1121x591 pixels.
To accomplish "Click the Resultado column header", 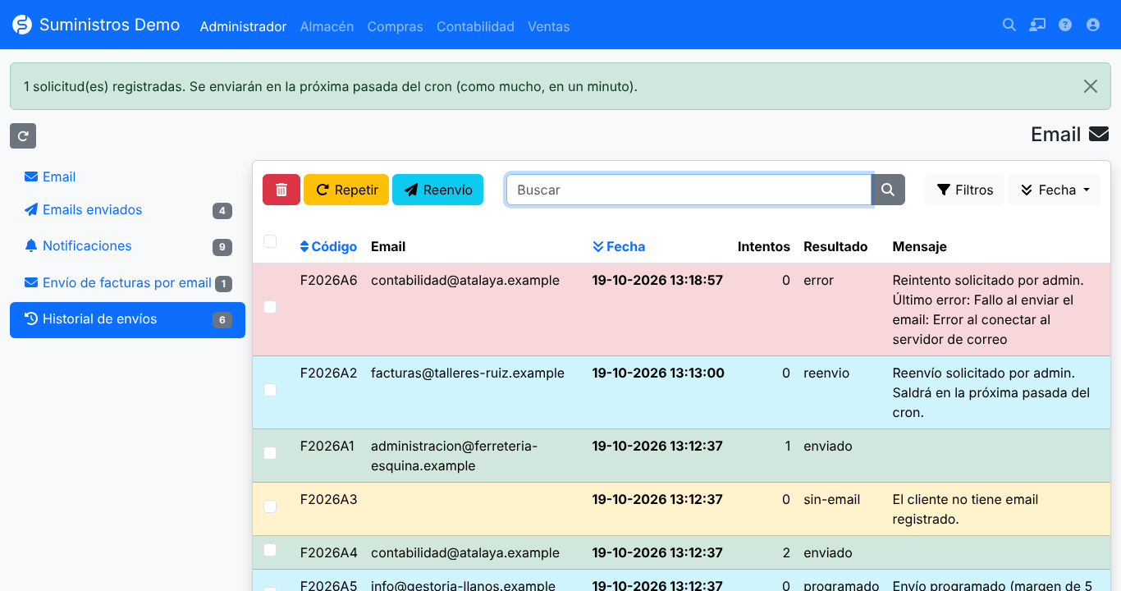I will point(835,246).
